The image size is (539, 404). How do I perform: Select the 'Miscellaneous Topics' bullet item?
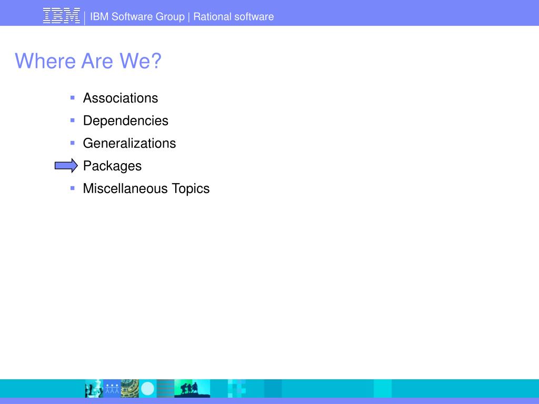point(146,189)
